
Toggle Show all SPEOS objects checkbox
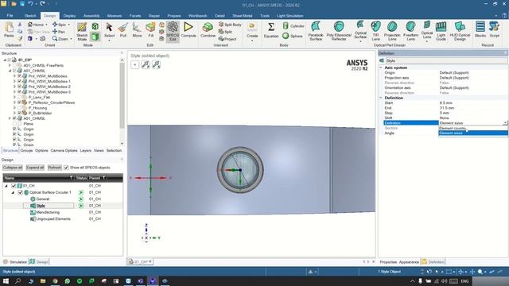point(66,168)
